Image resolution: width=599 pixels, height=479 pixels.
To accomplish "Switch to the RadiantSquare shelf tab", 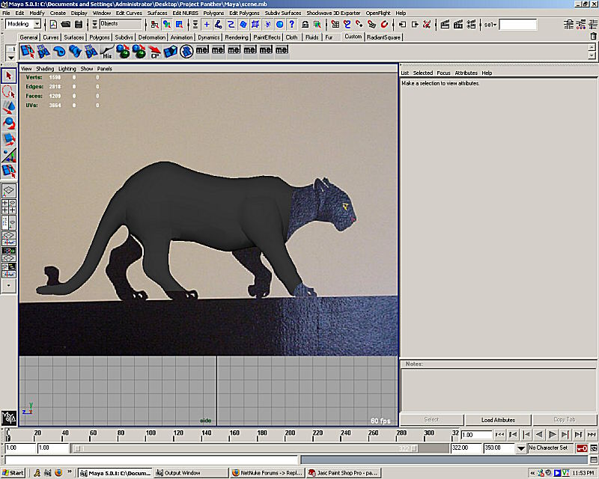I will pyautogui.click(x=383, y=37).
